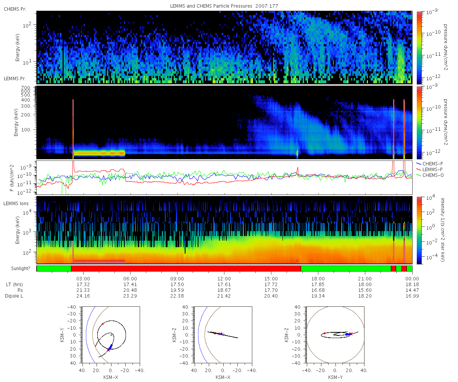Click the LT value 18.18
The image size is (458, 382).
(x=412, y=285)
